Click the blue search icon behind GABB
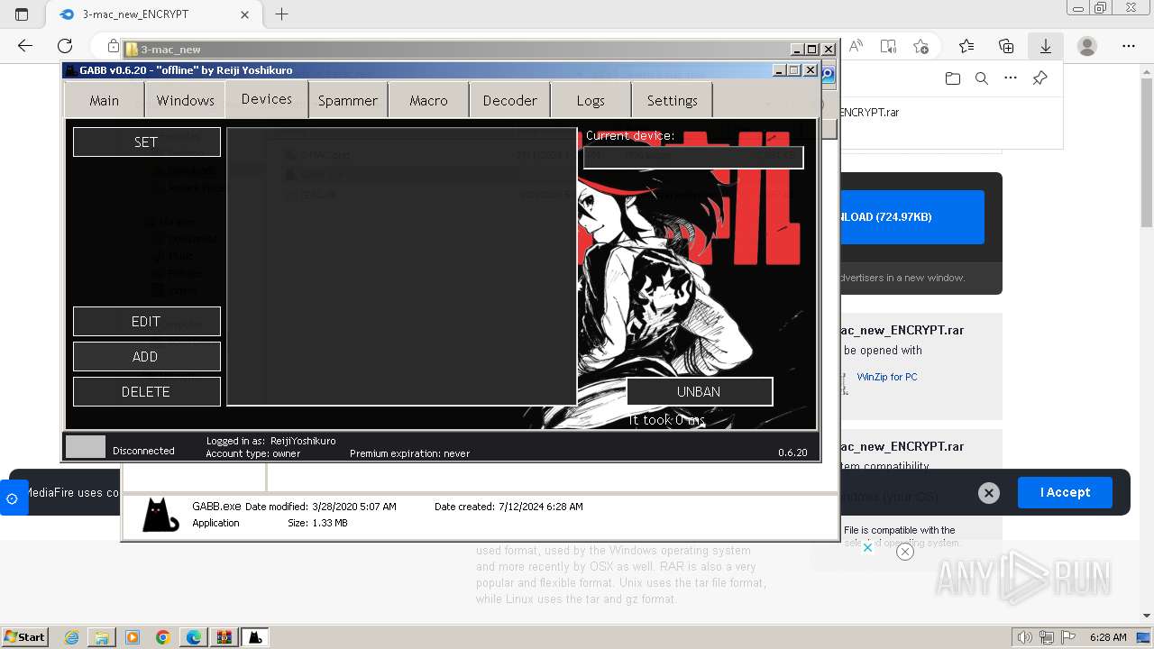Screen dimensions: 1154x649 tap(829, 75)
